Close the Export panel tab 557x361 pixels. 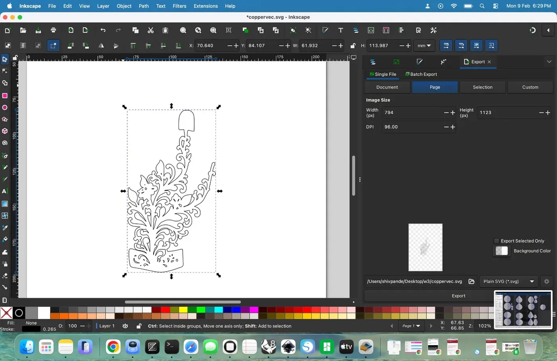point(489,62)
